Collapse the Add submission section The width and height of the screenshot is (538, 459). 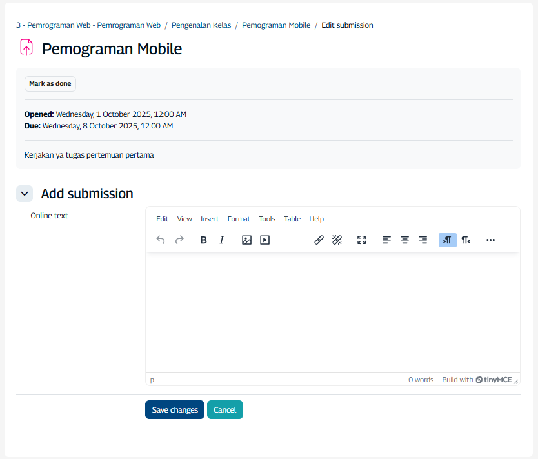pyautogui.click(x=25, y=193)
